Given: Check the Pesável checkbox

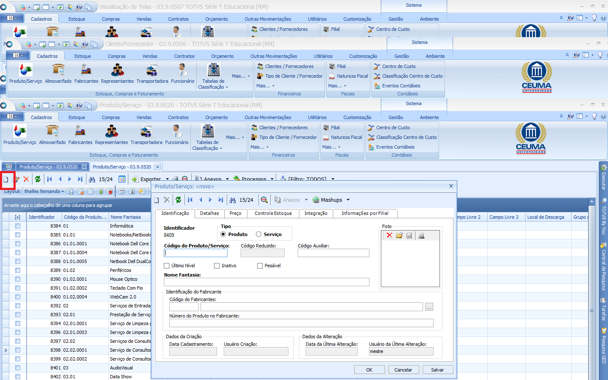Looking at the screenshot, I should tap(260, 266).
